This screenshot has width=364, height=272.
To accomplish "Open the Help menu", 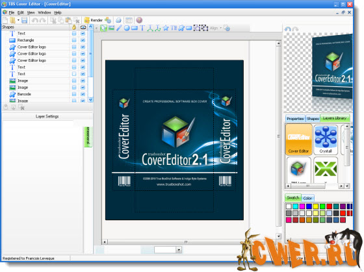I will point(58,12).
